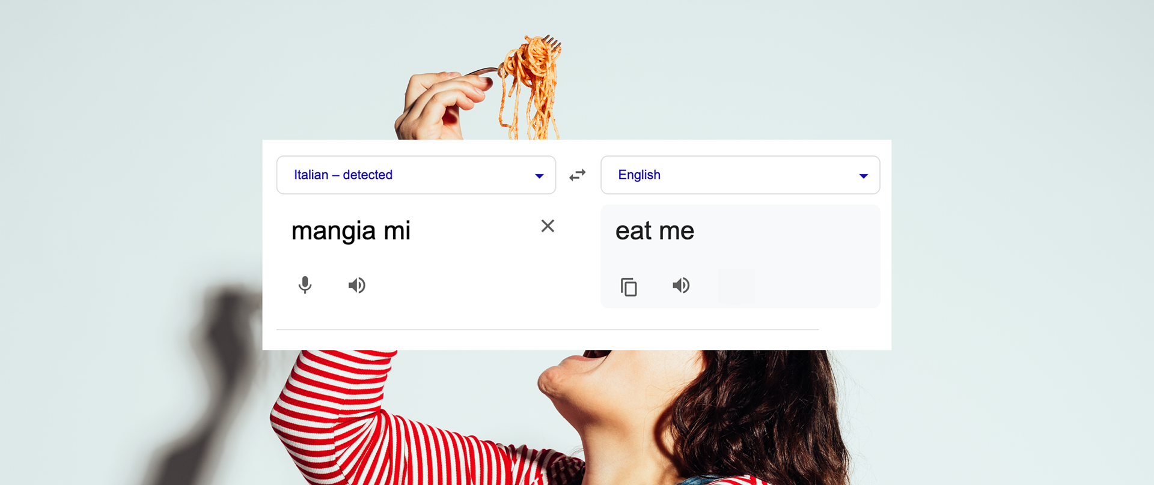
Task: Clear the source text with the X
Action: 548,226
